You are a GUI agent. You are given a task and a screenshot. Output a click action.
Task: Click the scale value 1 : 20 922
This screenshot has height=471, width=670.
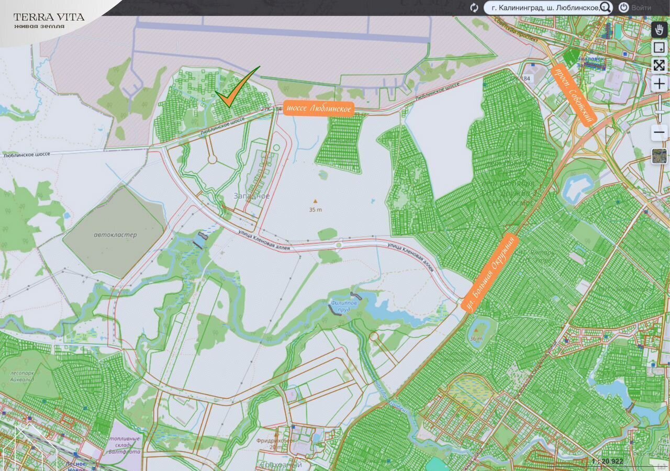[607, 461]
